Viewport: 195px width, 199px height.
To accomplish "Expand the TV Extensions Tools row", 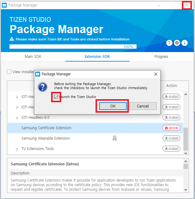I will coord(17,149).
